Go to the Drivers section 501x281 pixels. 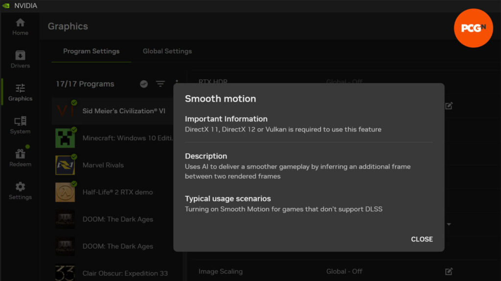(x=20, y=60)
